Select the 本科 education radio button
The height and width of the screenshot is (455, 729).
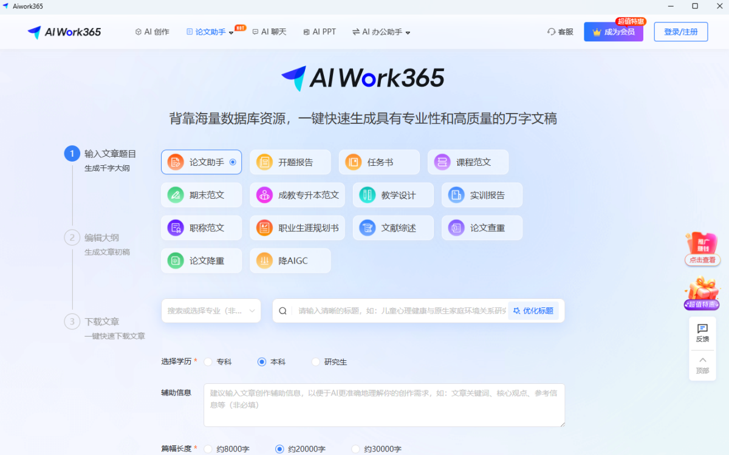pyautogui.click(x=262, y=361)
